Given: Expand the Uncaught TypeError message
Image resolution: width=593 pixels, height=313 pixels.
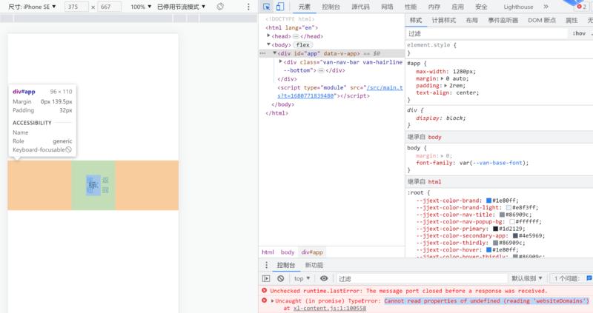Looking at the screenshot, I should click(x=272, y=301).
